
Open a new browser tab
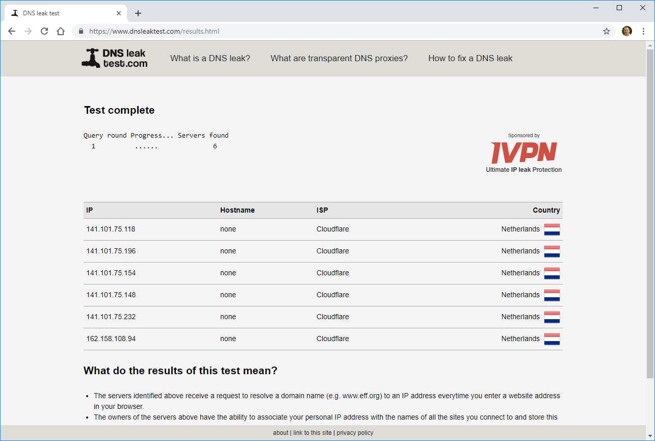click(138, 13)
